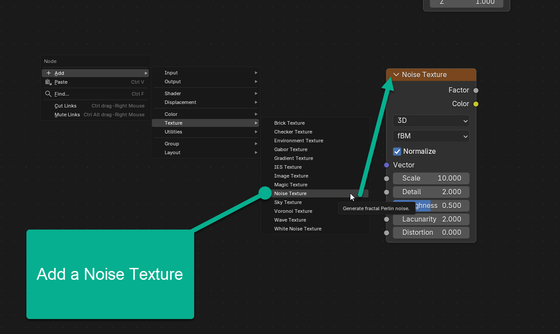Expand the Texture submenu
560x334 pixels.
click(206, 123)
